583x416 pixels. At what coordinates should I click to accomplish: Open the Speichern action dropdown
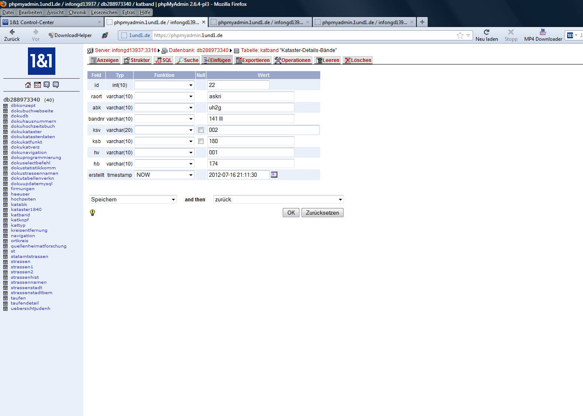tap(133, 200)
